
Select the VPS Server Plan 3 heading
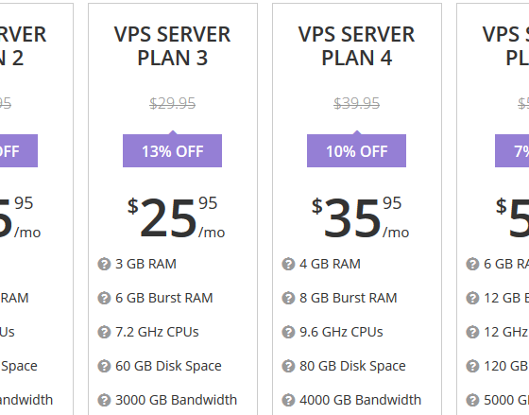[172, 46]
